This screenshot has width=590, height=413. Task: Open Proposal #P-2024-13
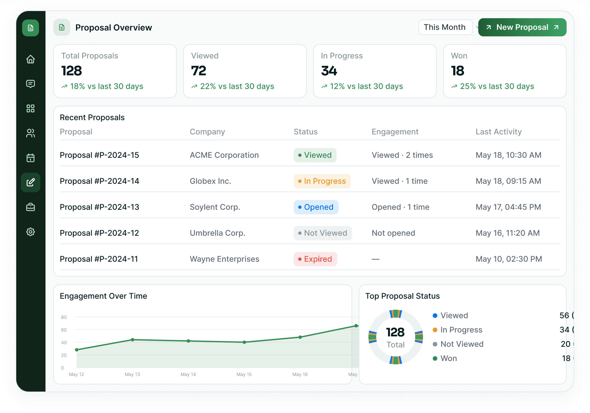click(99, 207)
